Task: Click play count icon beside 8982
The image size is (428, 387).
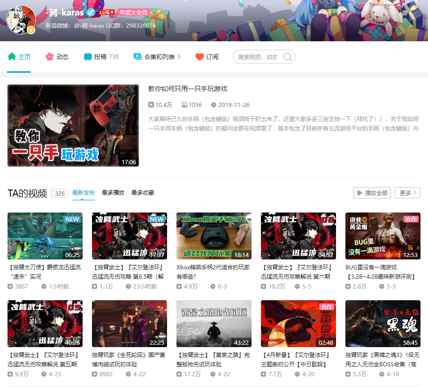Action: 95,374
